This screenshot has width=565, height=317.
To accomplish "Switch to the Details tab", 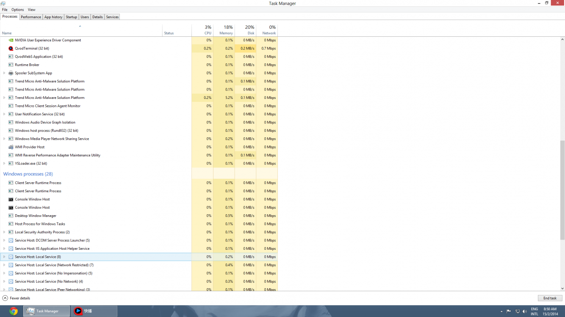I will tap(97, 17).
